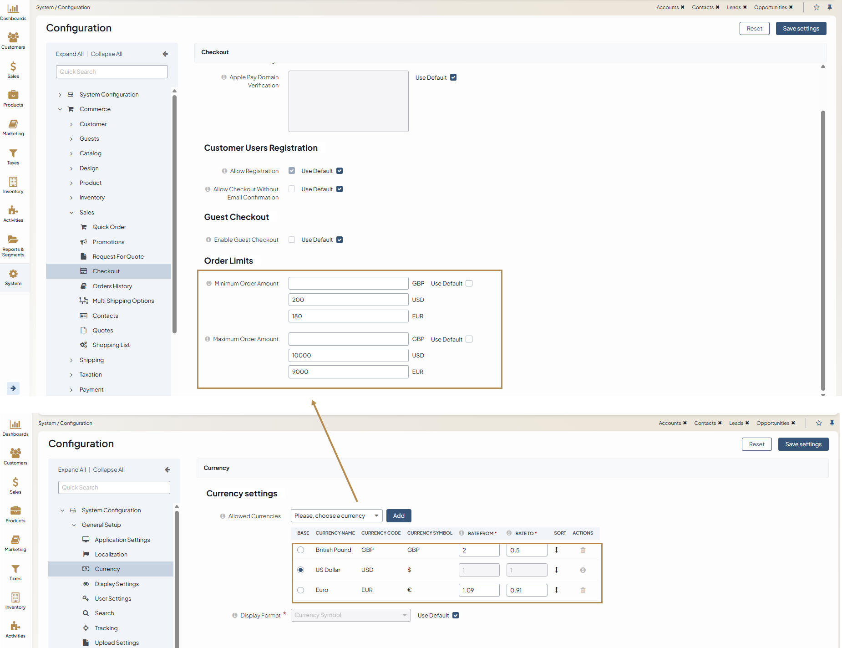Select Euro as base currency
Viewport: 842px width, 648px height.
pyautogui.click(x=300, y=590)
